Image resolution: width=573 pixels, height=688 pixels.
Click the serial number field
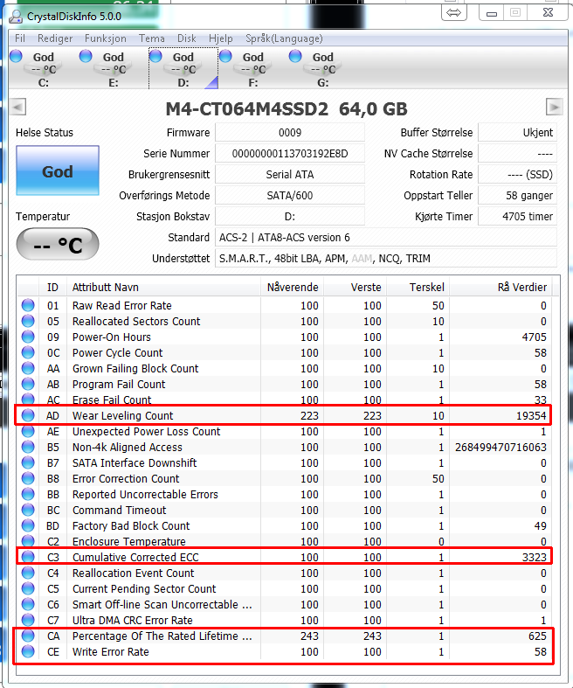pyautogui.click(x=290, y=154)
